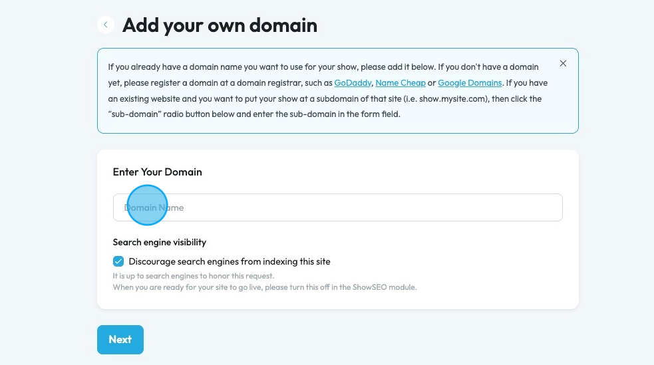654x365 pixels.
Task: Click the 'Add your own domain' heading
Action: pos(220,25)
